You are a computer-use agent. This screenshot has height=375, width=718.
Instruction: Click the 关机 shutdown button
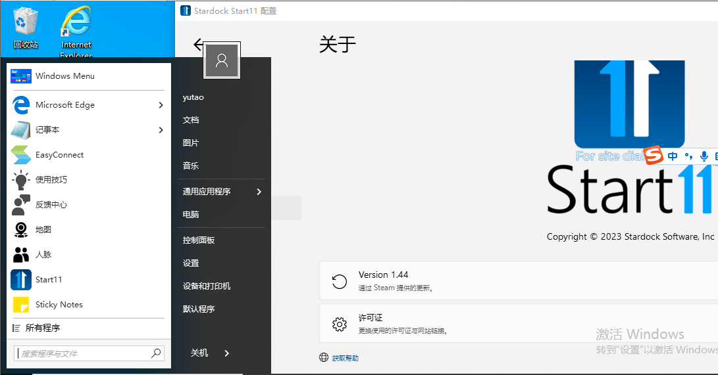coord(199,353)
